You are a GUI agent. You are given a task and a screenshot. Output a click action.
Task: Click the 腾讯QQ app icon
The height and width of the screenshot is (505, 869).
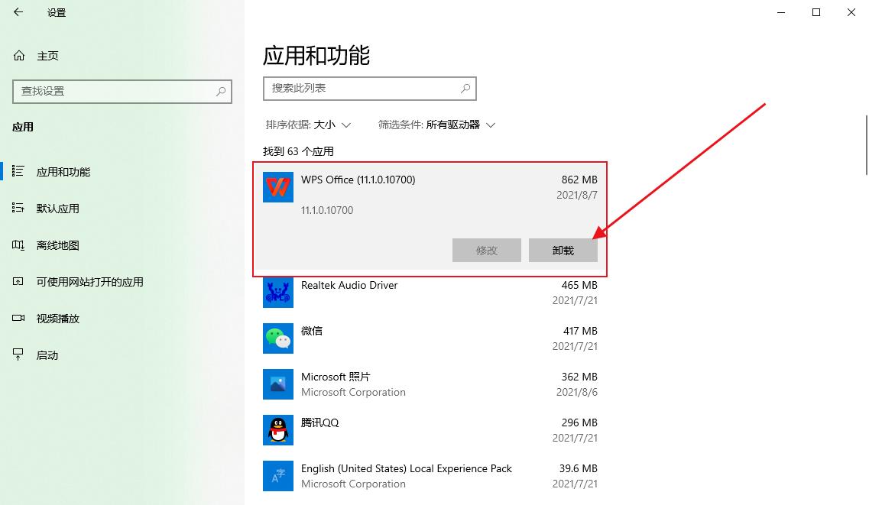point(277,430)
